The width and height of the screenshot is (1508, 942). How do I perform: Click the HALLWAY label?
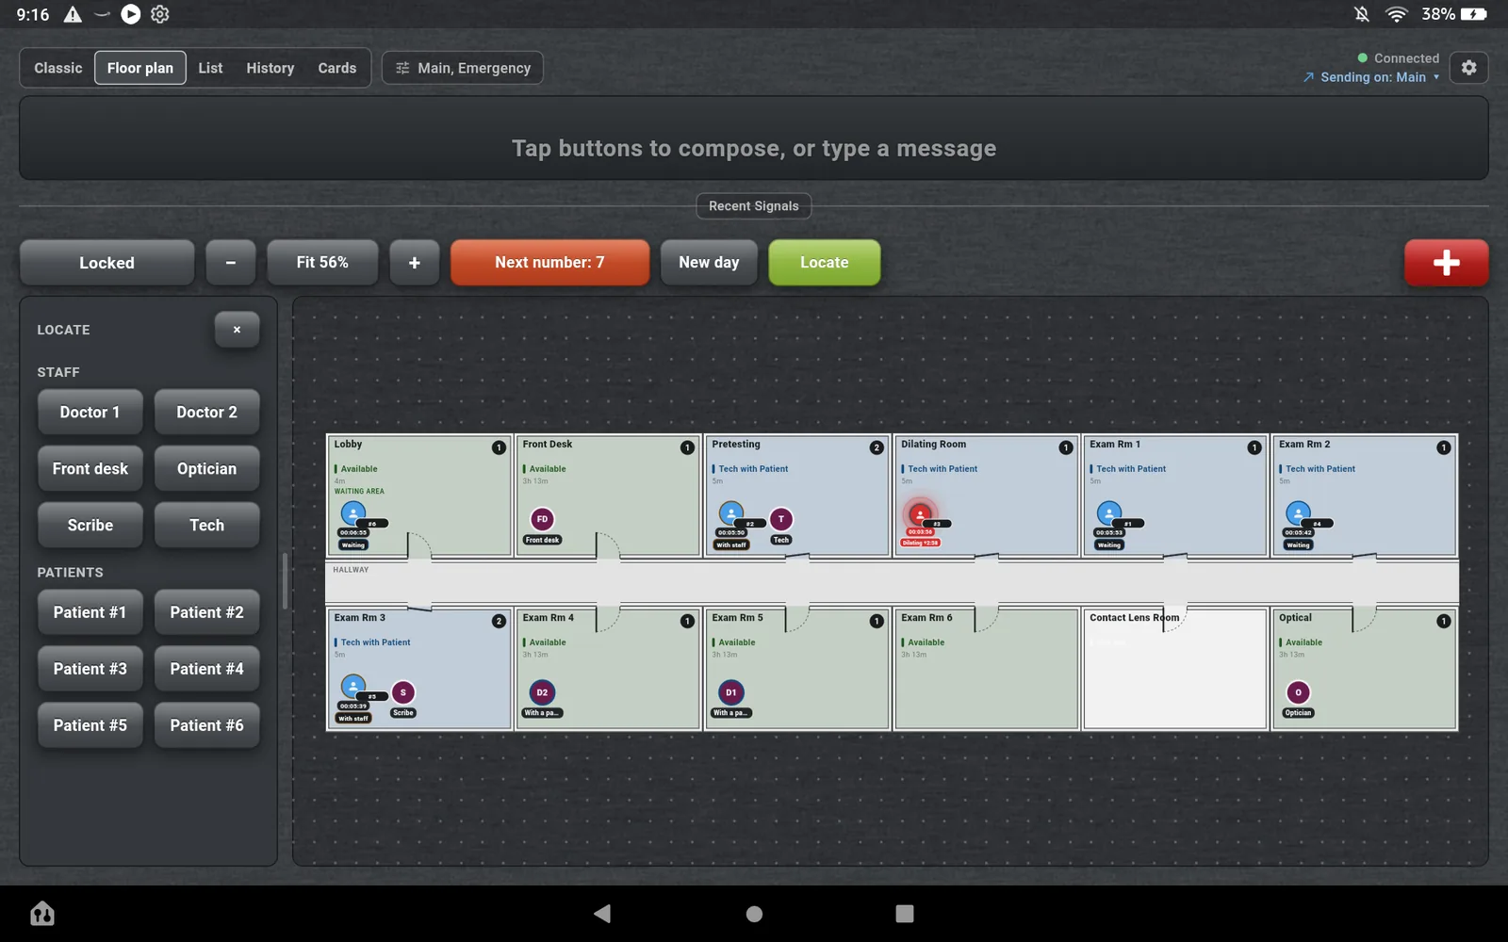point(351,570)
